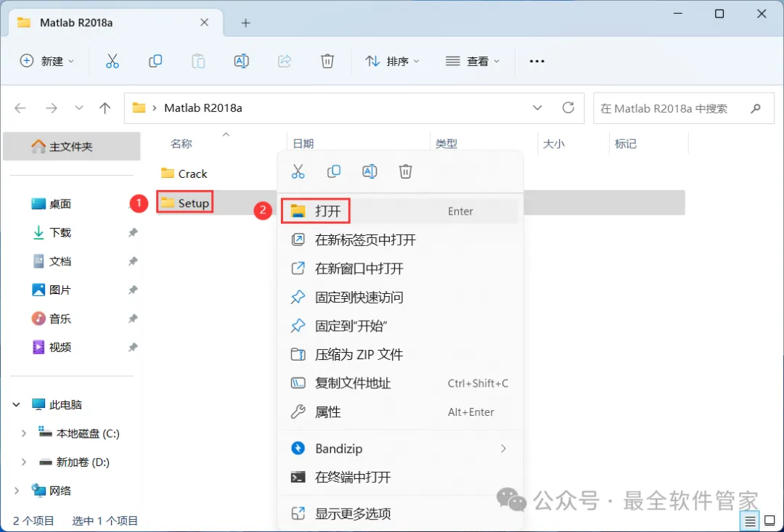Viewport: 784px width, 532px height.
Task: Expand the 本地磁盘 (C:) tree node
Action: point(23,433)
